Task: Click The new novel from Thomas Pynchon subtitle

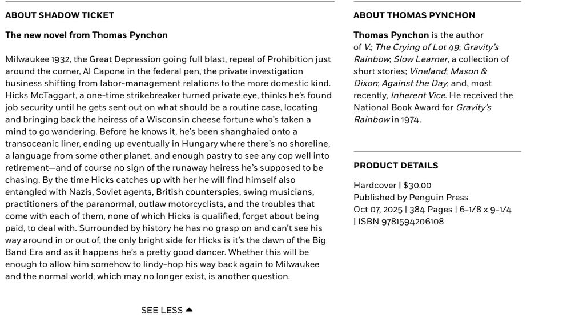Action: pyautogui.click(x=86, y=35)
